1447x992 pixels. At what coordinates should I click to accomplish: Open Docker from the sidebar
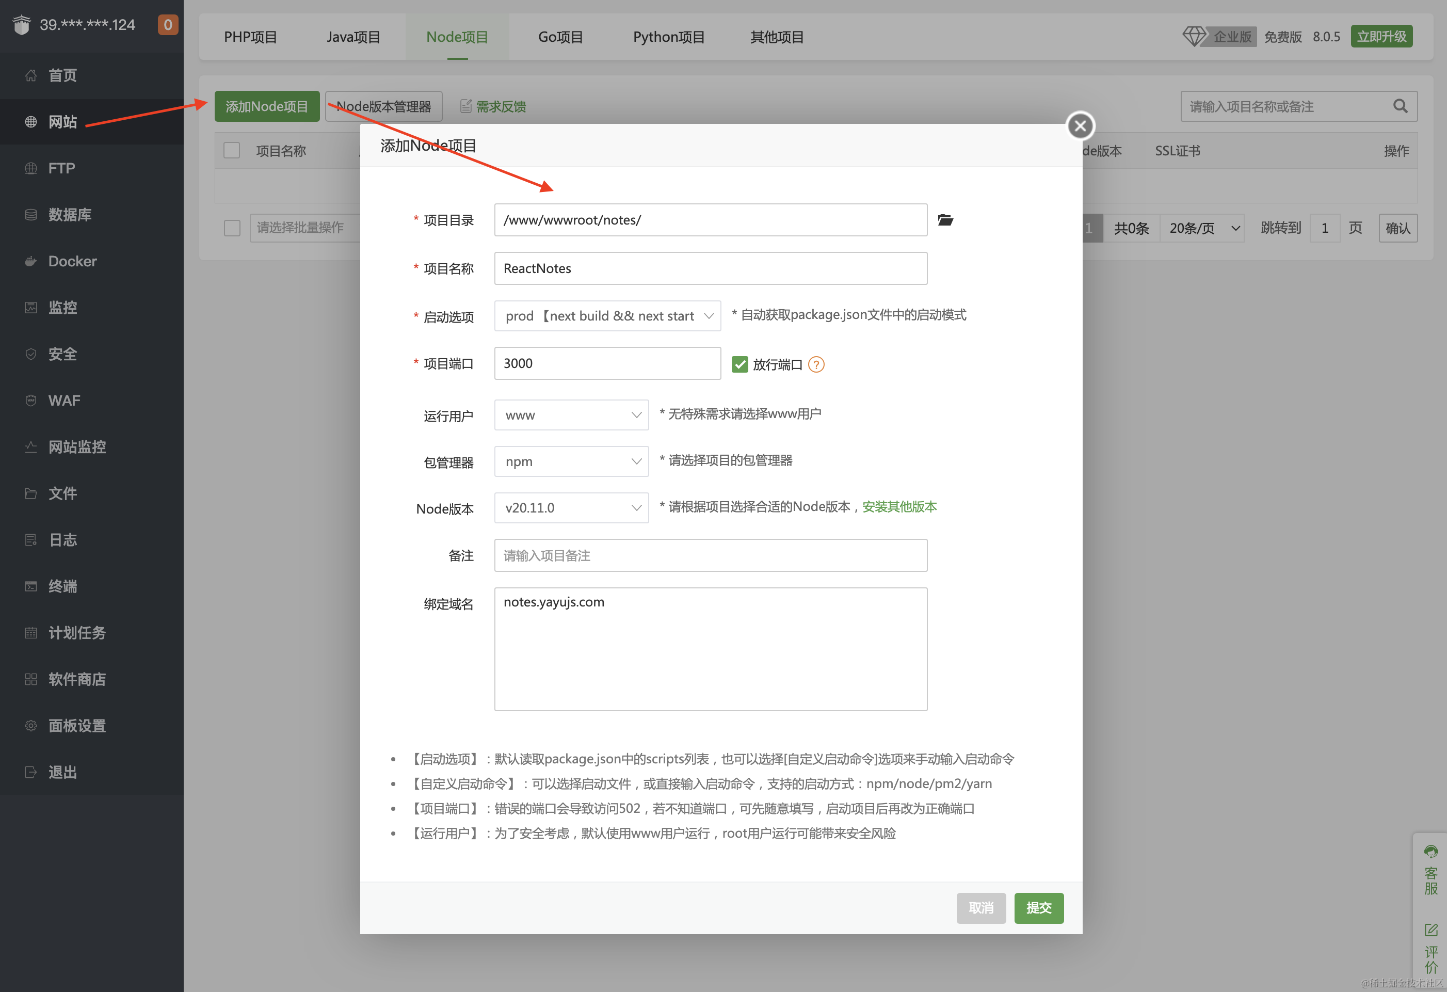[x=72, y=261]
